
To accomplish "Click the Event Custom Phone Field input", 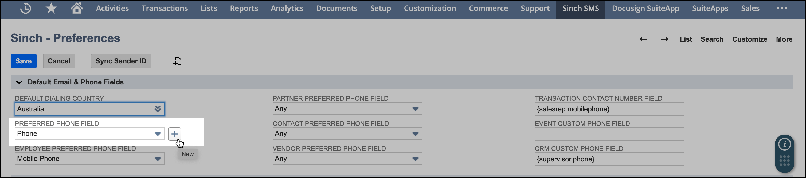I will pos(609,134).
